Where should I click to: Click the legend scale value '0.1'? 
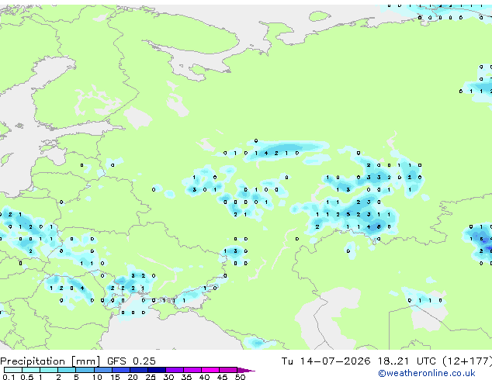[9, 377]
